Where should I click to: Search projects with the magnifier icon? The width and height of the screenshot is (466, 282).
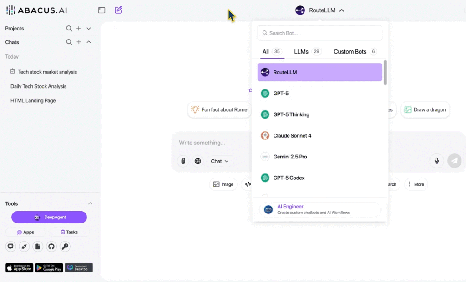pyautogui.click(x=69, y=29)
